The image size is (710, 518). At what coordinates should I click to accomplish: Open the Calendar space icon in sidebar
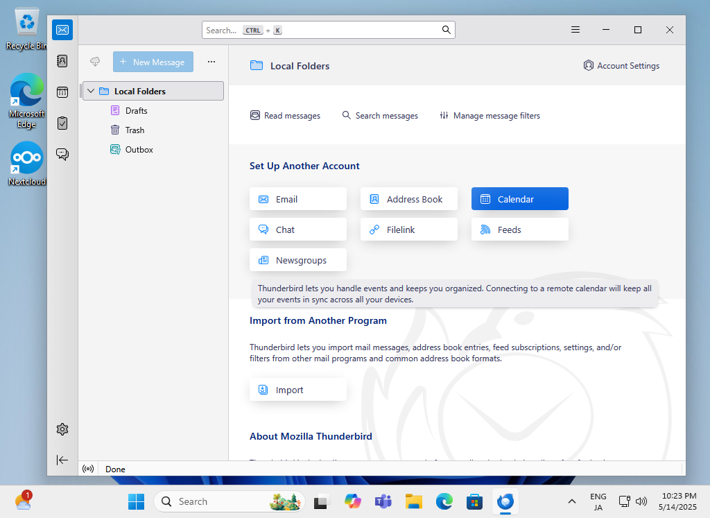(x=62, y=92)
